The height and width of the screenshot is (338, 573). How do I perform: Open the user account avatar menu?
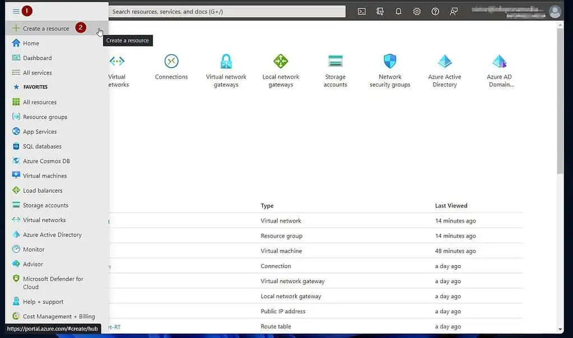[555, 12]
